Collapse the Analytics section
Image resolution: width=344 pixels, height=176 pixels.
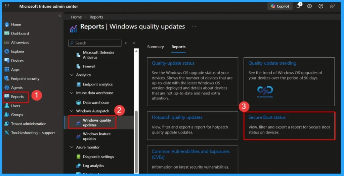click(x=72, y=75)
